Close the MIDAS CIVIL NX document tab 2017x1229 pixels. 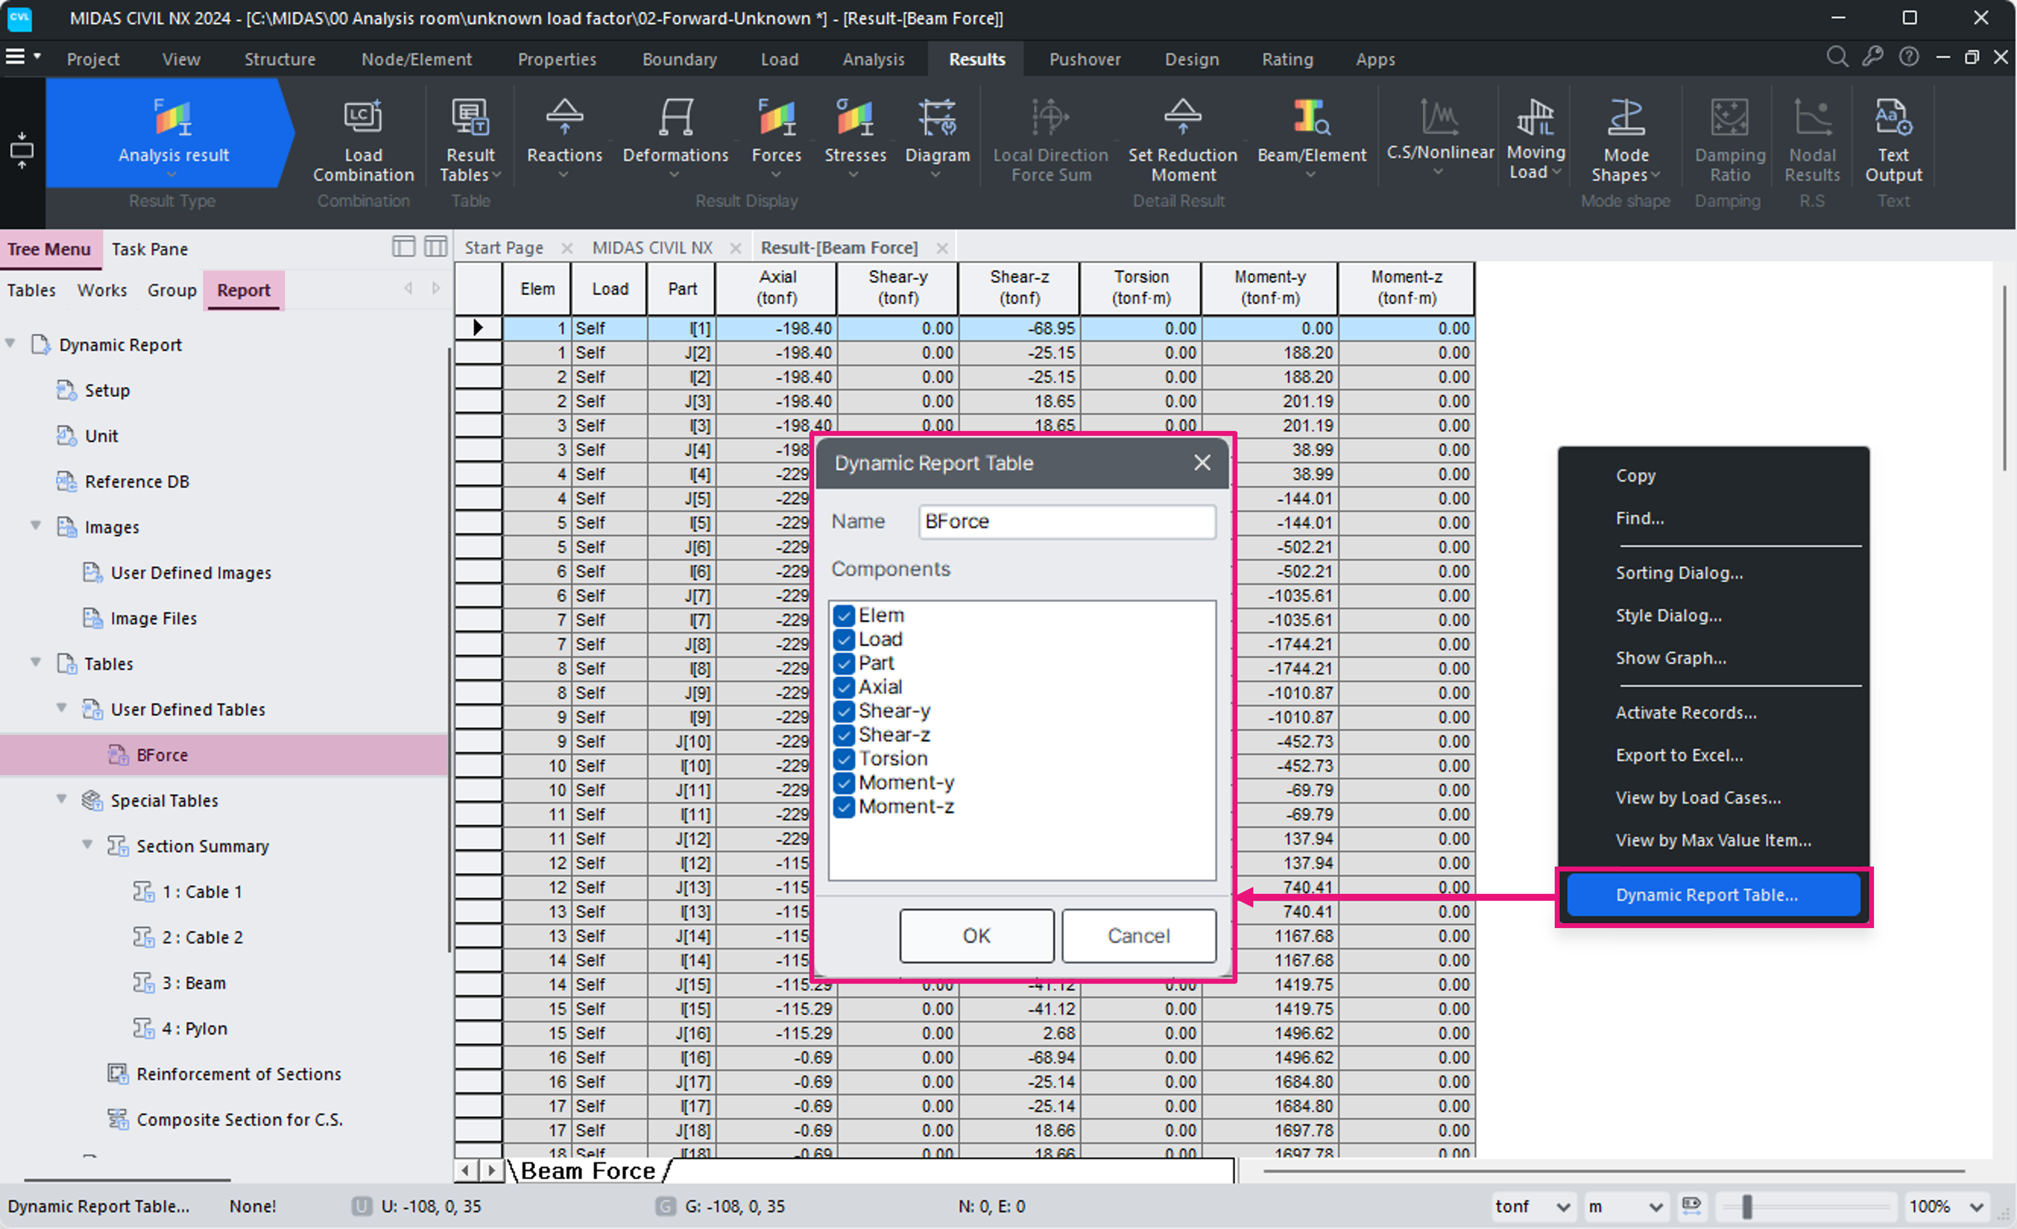pos(735,248)
